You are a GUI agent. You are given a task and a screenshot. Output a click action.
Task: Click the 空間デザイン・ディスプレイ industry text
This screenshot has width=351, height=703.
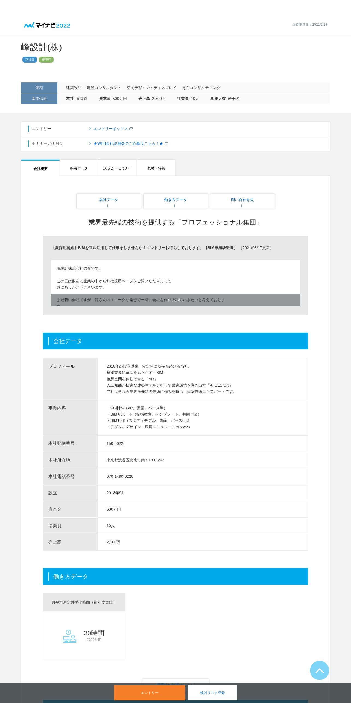151,88
